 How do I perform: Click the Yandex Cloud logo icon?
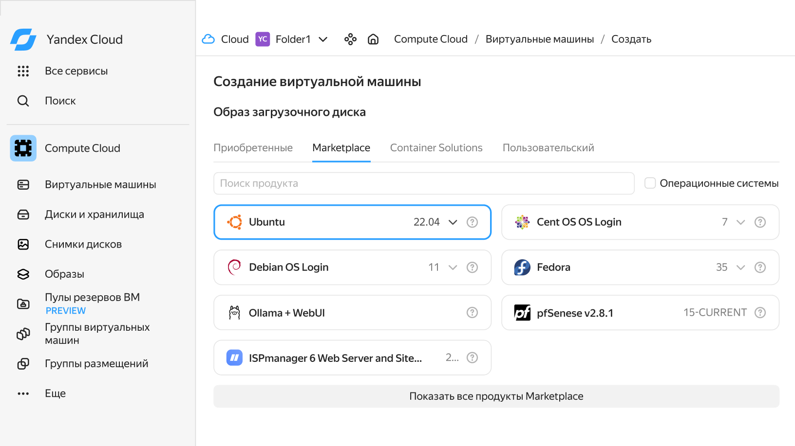point(23,39)
